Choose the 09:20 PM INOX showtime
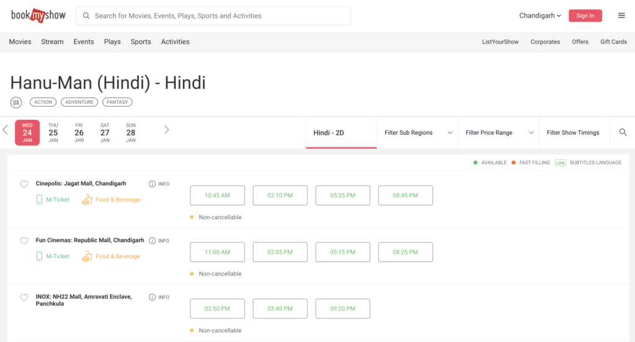The height and width of the screenshot is (342, 635). click(342, 308)
